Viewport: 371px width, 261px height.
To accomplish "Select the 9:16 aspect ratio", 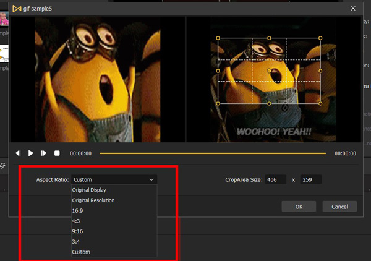I will click(x=114, y=231).
